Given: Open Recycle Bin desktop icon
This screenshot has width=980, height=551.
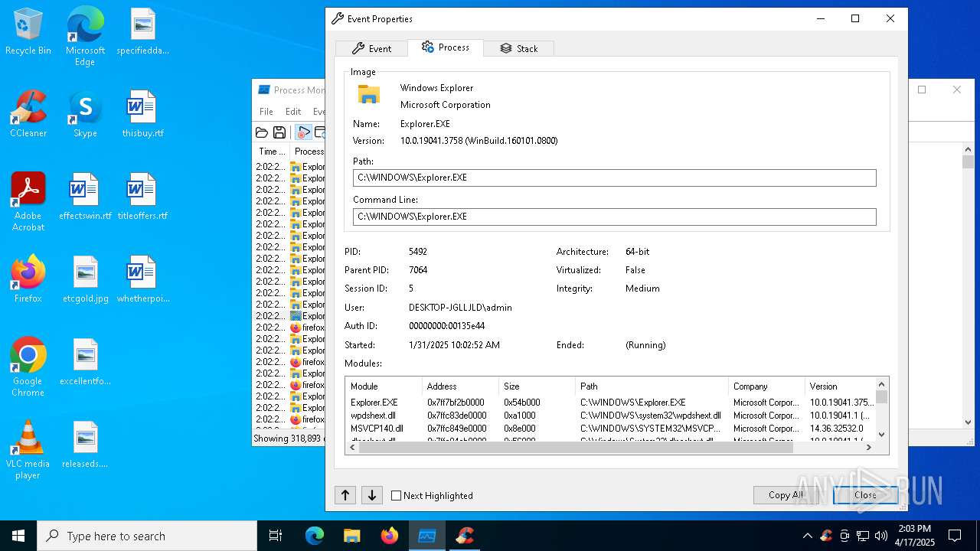Looking at the screenshot, I should coord(28,32).
